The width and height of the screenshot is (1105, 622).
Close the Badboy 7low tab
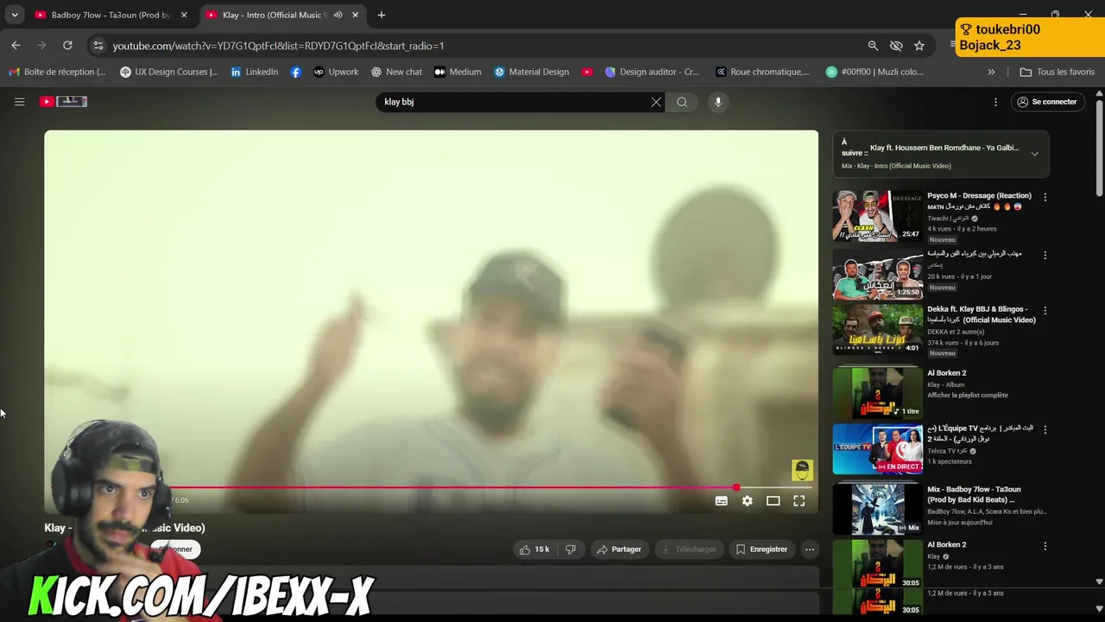tap(184, 15)
